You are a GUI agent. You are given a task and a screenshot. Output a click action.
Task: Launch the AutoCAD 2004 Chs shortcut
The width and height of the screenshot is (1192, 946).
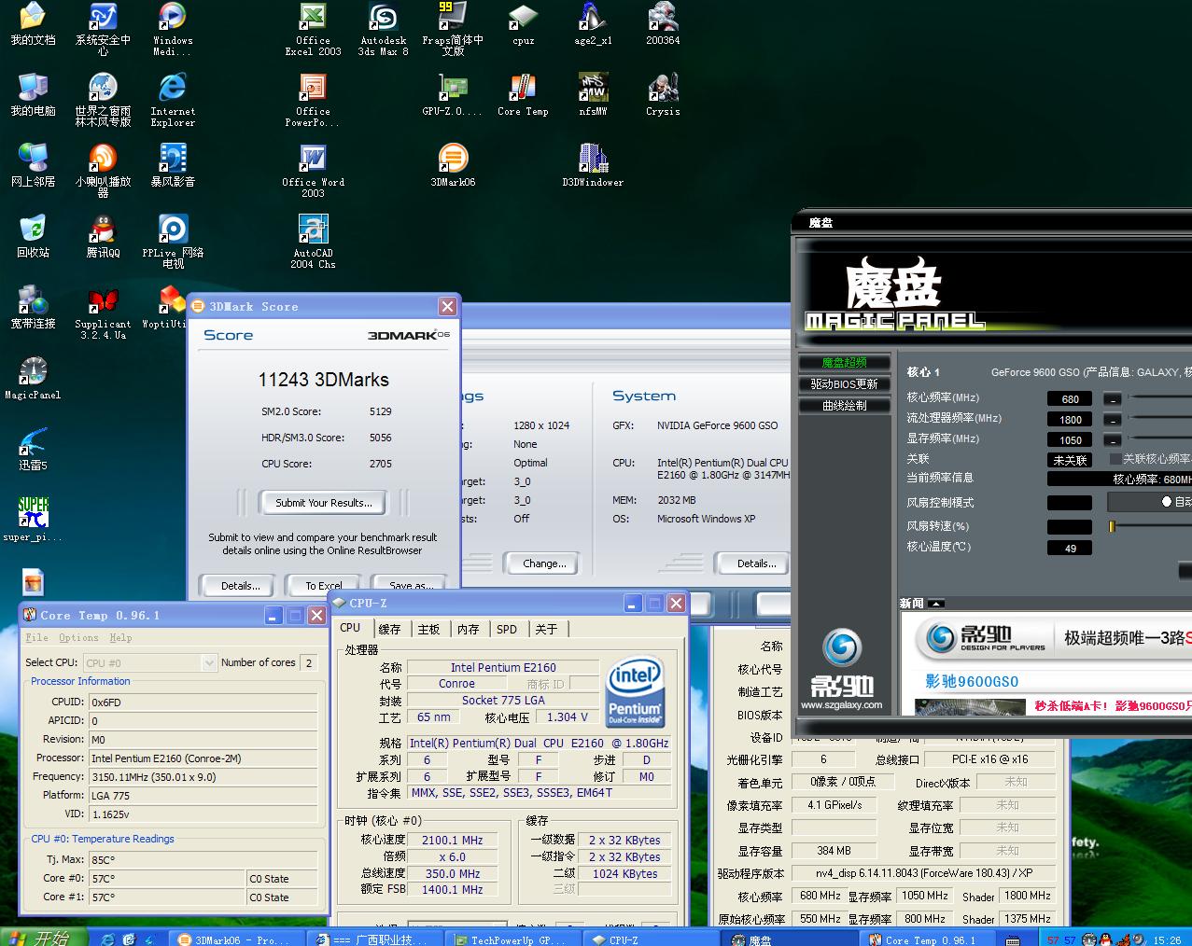point(313,242)
